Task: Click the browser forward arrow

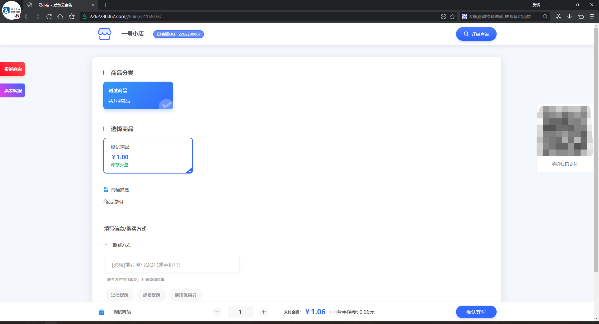Action: coord(38,17)
